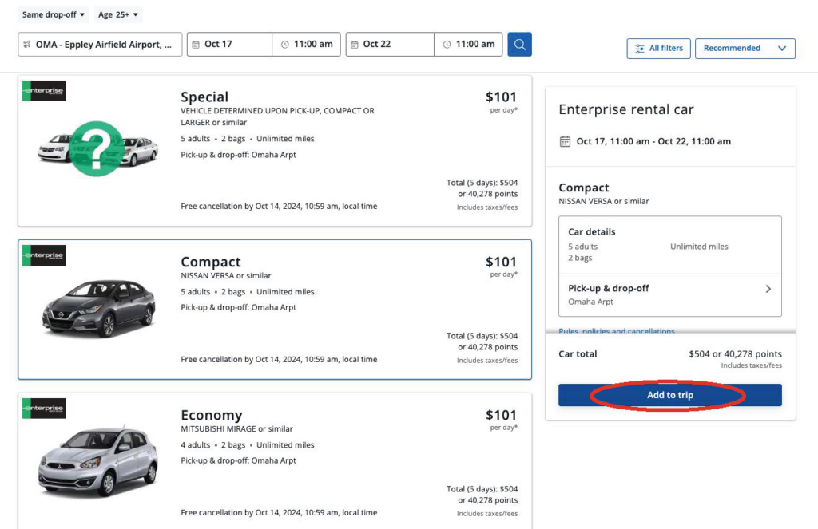Open the drop-off date calendar icon

click(354, 44)
